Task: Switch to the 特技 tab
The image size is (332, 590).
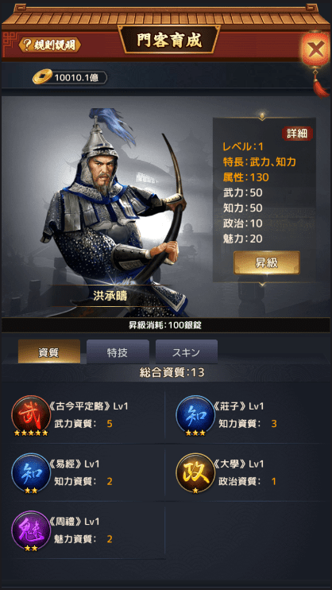Action: [118, 352]
